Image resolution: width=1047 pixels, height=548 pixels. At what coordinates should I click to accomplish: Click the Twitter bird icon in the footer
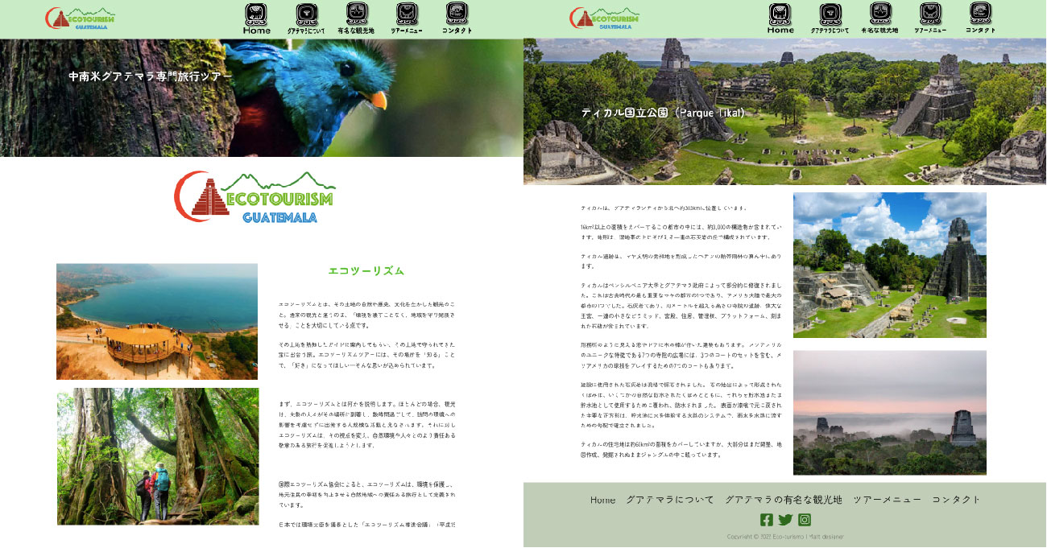click(785, 520)
